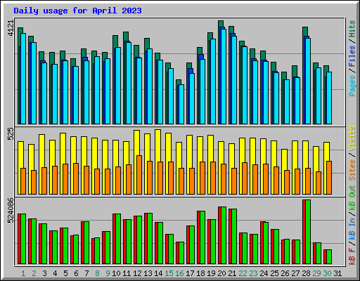Click day label 17 on the axis
Image resolution: width=360 pixels, height=281 pixels.
click(190, 273)
